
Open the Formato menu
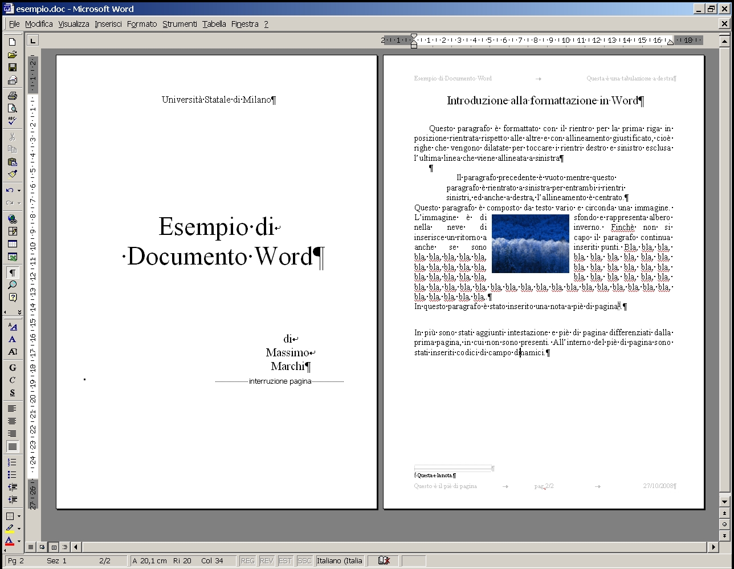142,24
